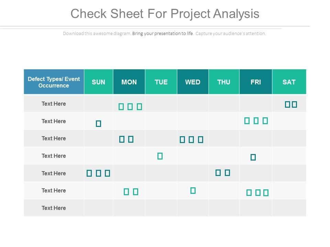Tick the lone checkbox in the SUN column's second row

point(98,123)
